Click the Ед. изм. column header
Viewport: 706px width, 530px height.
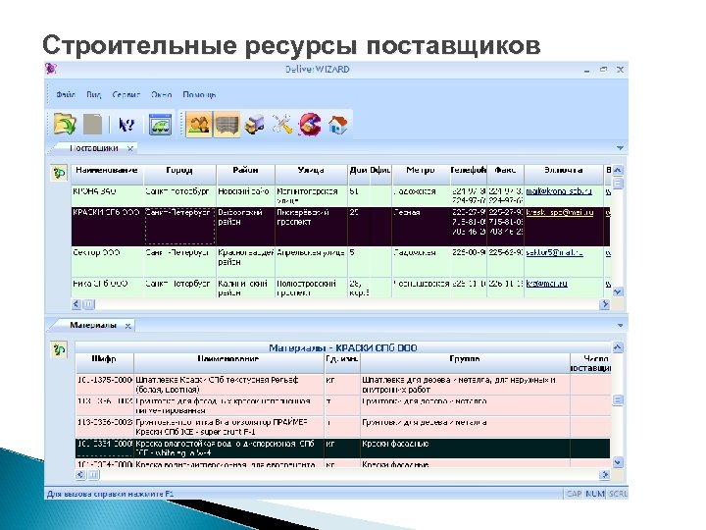pos(342,363)
